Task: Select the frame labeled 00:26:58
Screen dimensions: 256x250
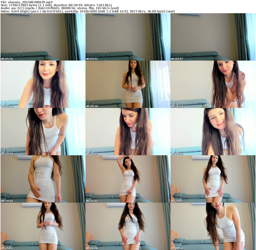Action: (128, 226)
